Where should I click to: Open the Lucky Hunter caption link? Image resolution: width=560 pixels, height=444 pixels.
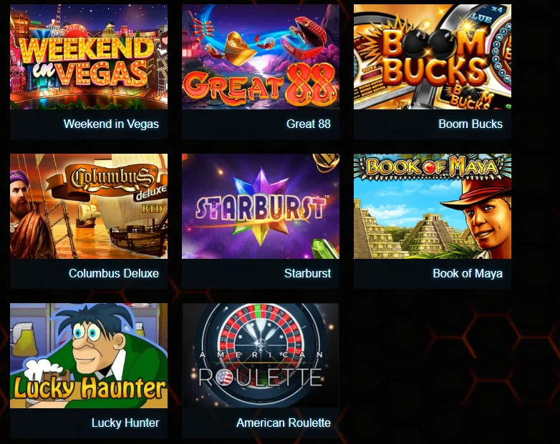125,423
